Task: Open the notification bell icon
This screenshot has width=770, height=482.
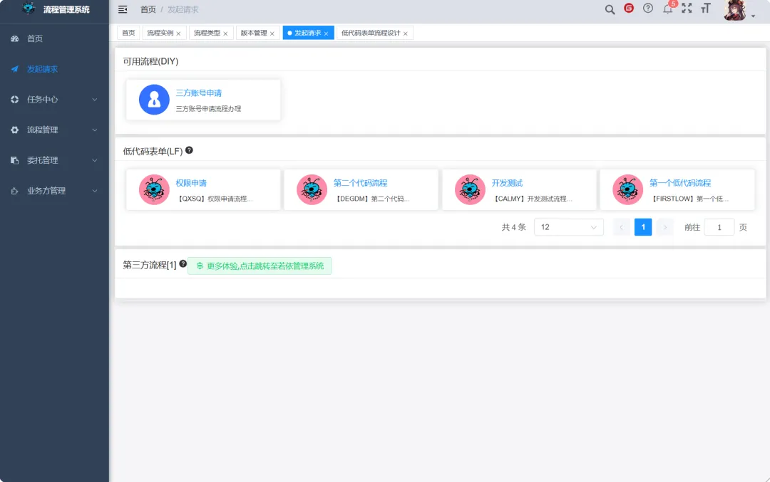Action: coord(667,9)
